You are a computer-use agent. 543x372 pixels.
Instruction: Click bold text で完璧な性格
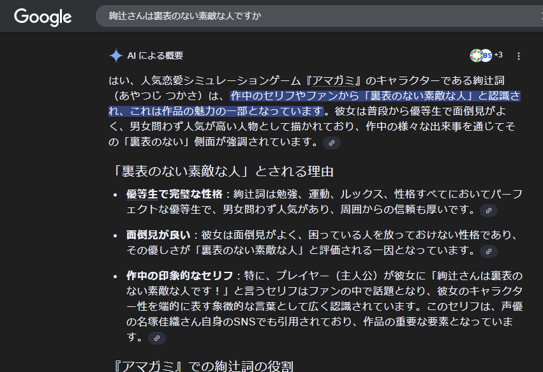click(x=190, y=194)
